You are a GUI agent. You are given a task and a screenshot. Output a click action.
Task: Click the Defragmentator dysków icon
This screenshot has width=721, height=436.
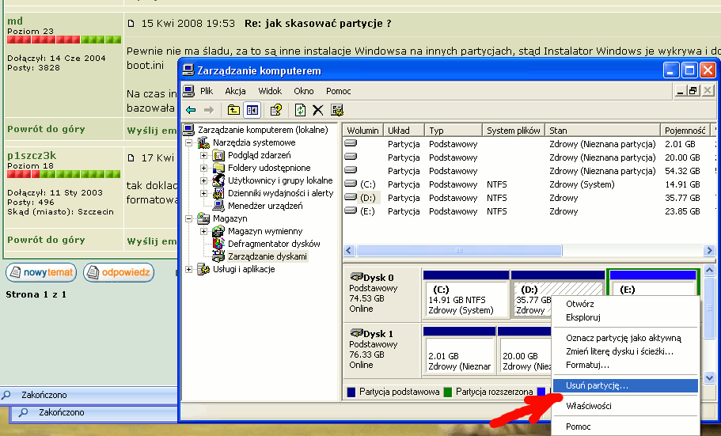219,244
